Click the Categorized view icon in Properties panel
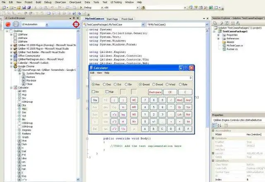 point(214,126)
